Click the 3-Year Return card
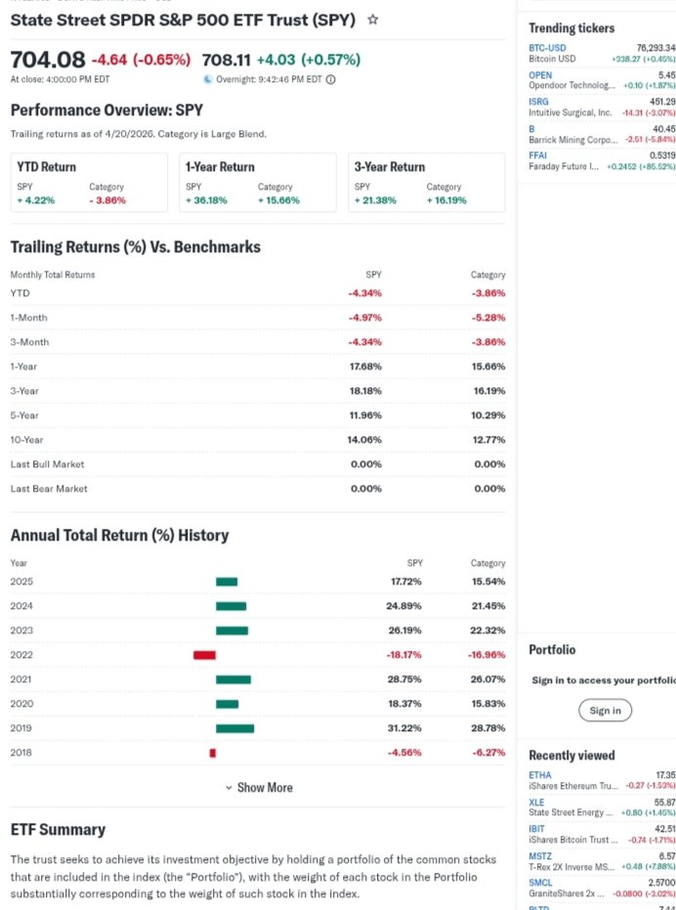This screenshot has width=676, height=910. click(x=426, y=183)
